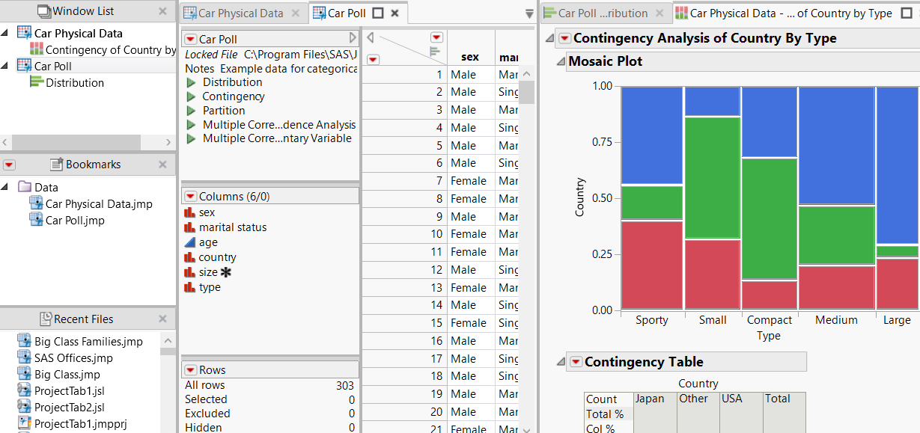Image resolution: width=920 pixels, height=433 pixels.
Task: Collapse the Data bookmarks folder
Action: click(7, 187)
